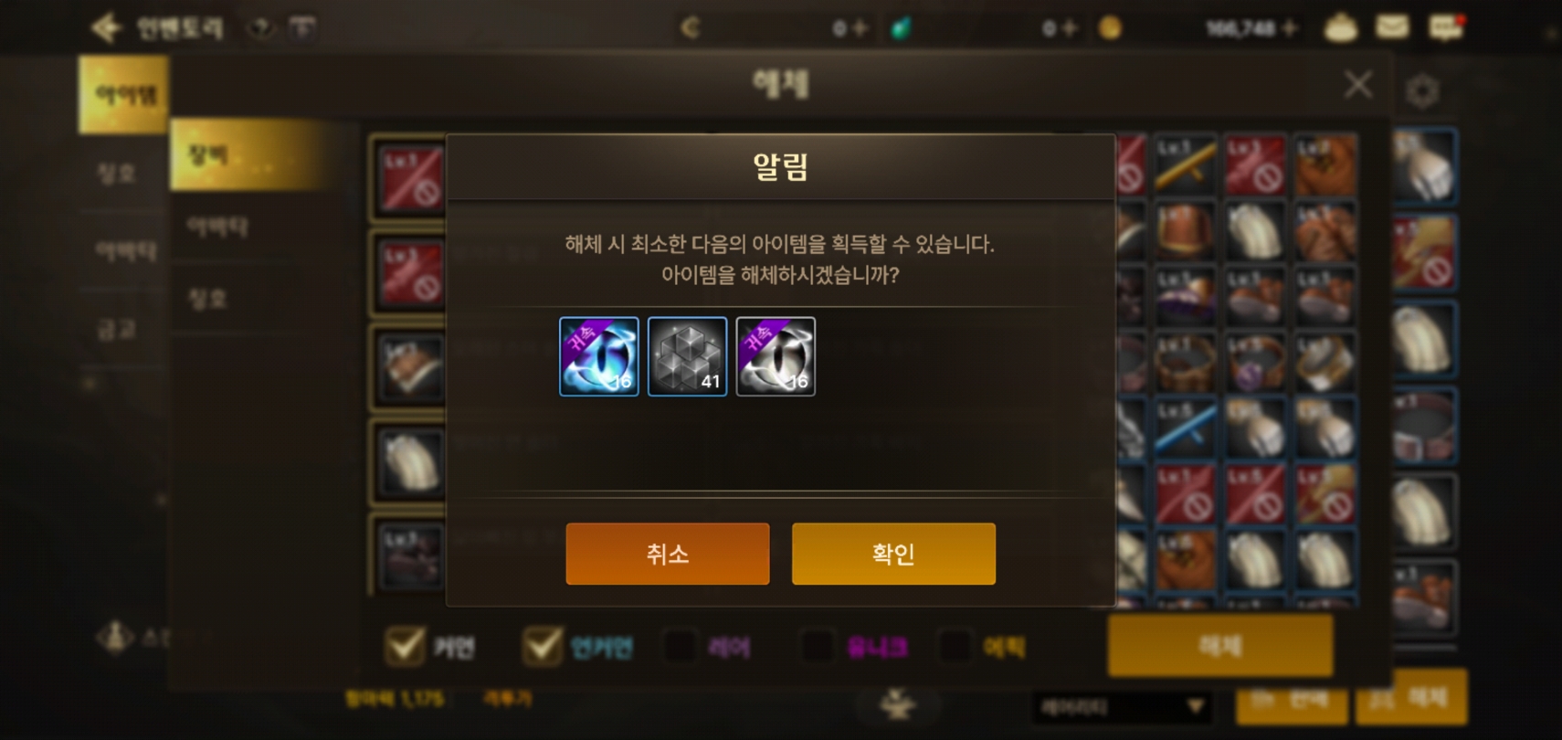Select the blue eye reward item
Image resolution: width=1562 pixels, height=740 pixels.
pos(599,356)
